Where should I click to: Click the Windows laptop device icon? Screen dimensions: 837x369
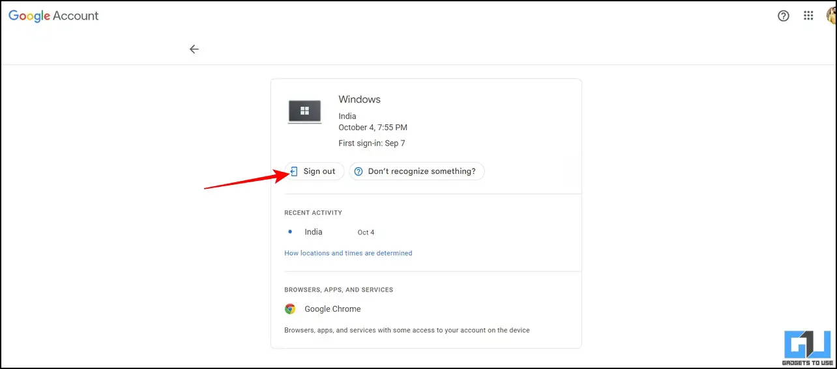[x=304, y=111]
